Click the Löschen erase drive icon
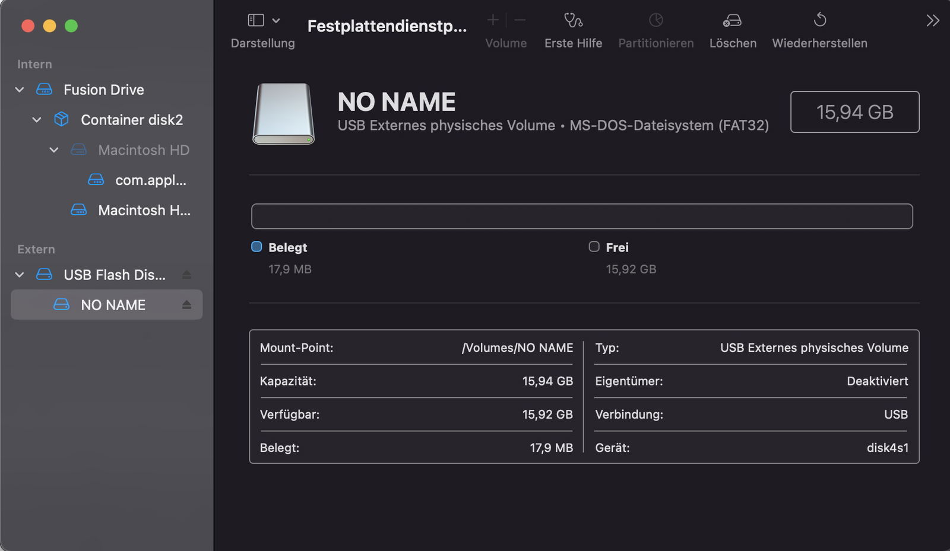This screenshot has height=551, width=950. pyautogui.click(x=732, y=21)
